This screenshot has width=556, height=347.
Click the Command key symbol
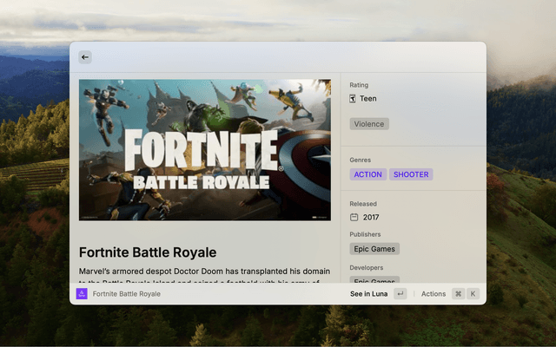point(458,294)
